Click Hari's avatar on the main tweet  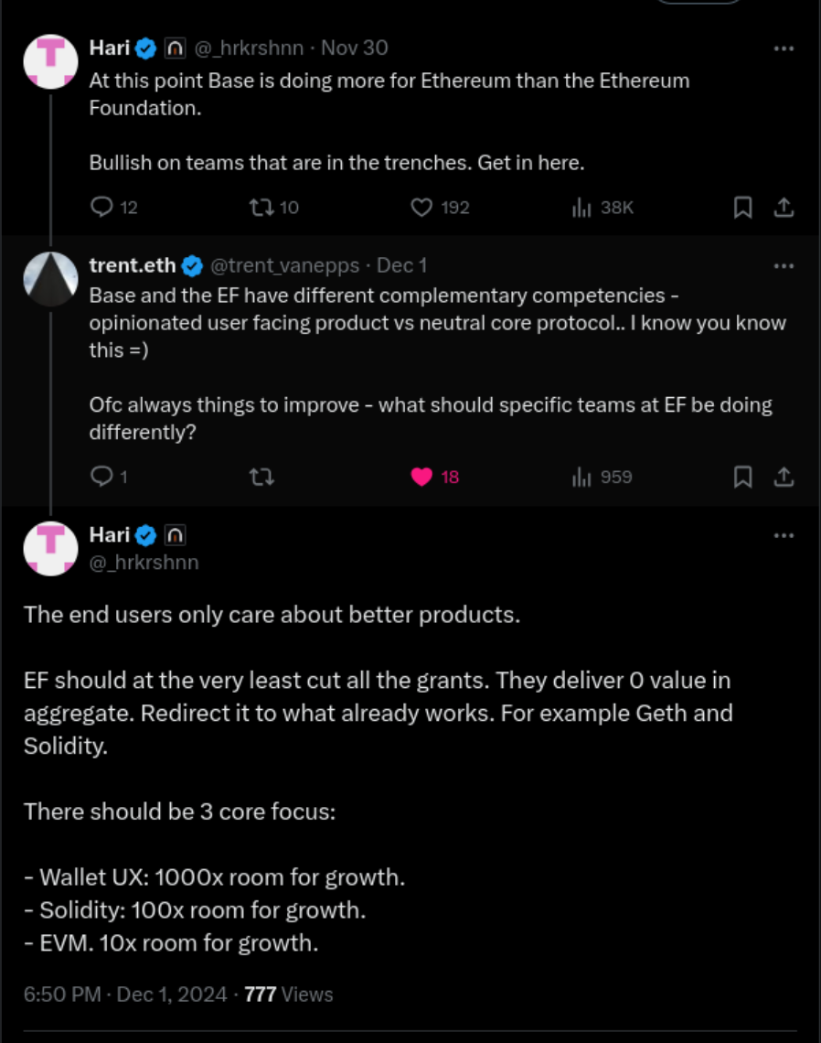(50, 548)
